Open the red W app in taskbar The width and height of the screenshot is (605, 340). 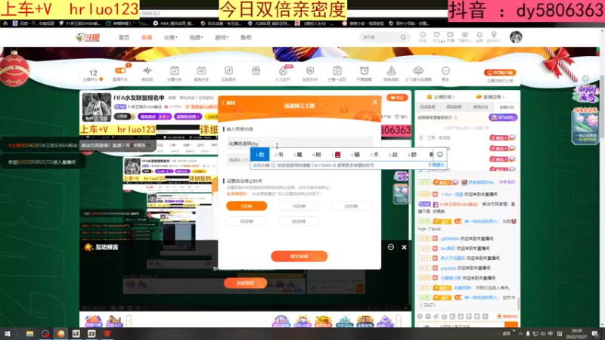(x=107, y=334)
